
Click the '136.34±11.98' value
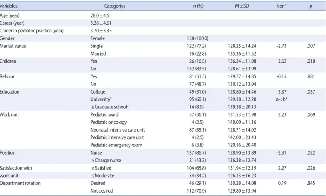coord(242,61)
